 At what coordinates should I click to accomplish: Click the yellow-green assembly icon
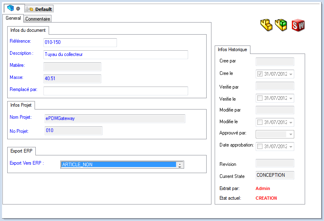[x=281, y=25]
